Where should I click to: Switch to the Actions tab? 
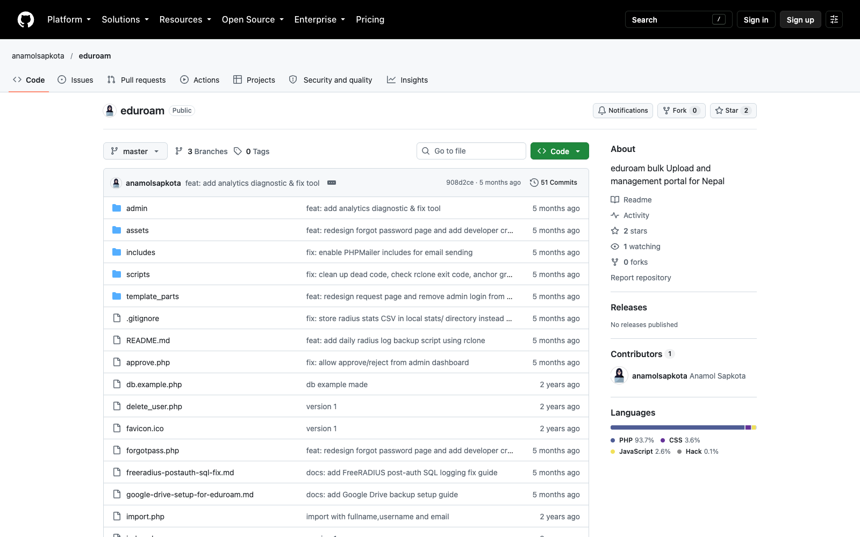tap(200, 80)
